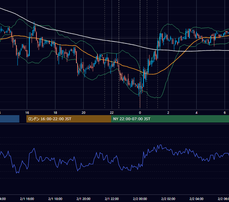
Task: Click the 2/2 00:00 date label
Action: click(x=140, y=199)
